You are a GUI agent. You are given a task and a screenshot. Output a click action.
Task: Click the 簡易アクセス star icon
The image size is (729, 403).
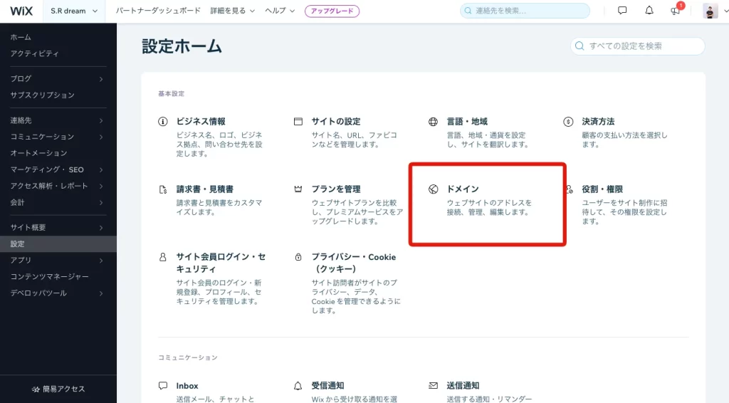(x=36, y=389)
